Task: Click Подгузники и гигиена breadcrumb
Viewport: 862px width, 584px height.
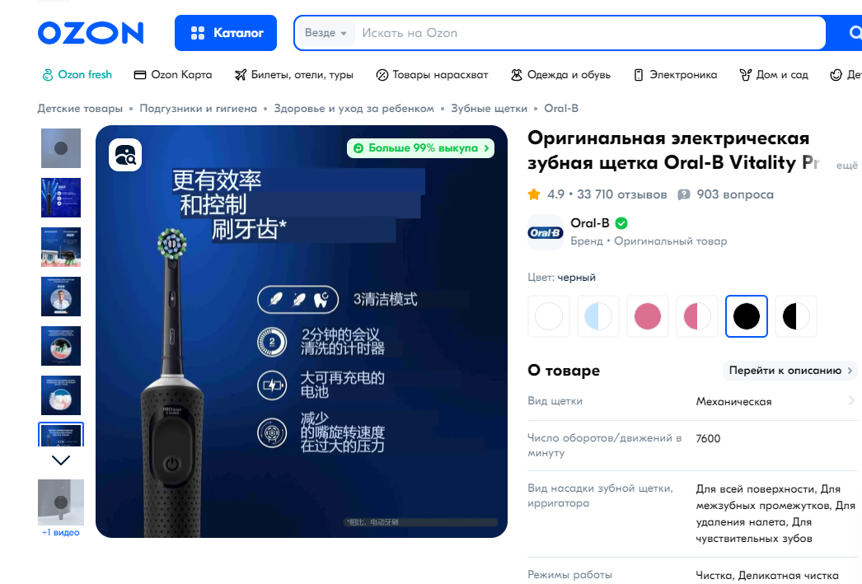Action: click(199, 108)
